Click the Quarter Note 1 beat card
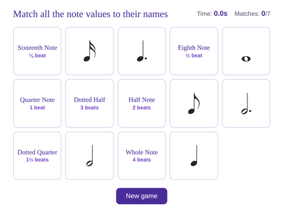 37,104
